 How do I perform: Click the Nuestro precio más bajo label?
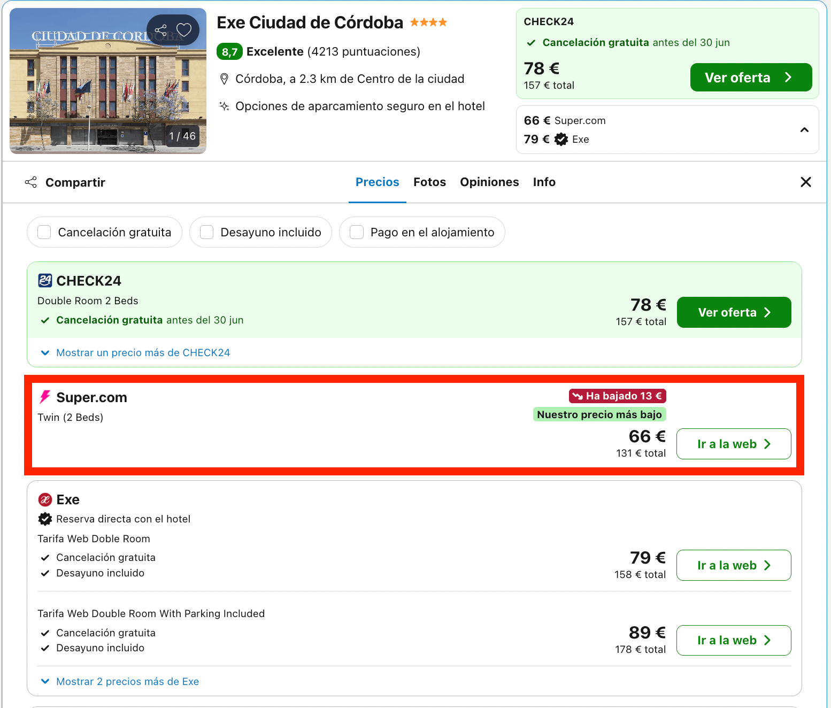tap(599, 414)
